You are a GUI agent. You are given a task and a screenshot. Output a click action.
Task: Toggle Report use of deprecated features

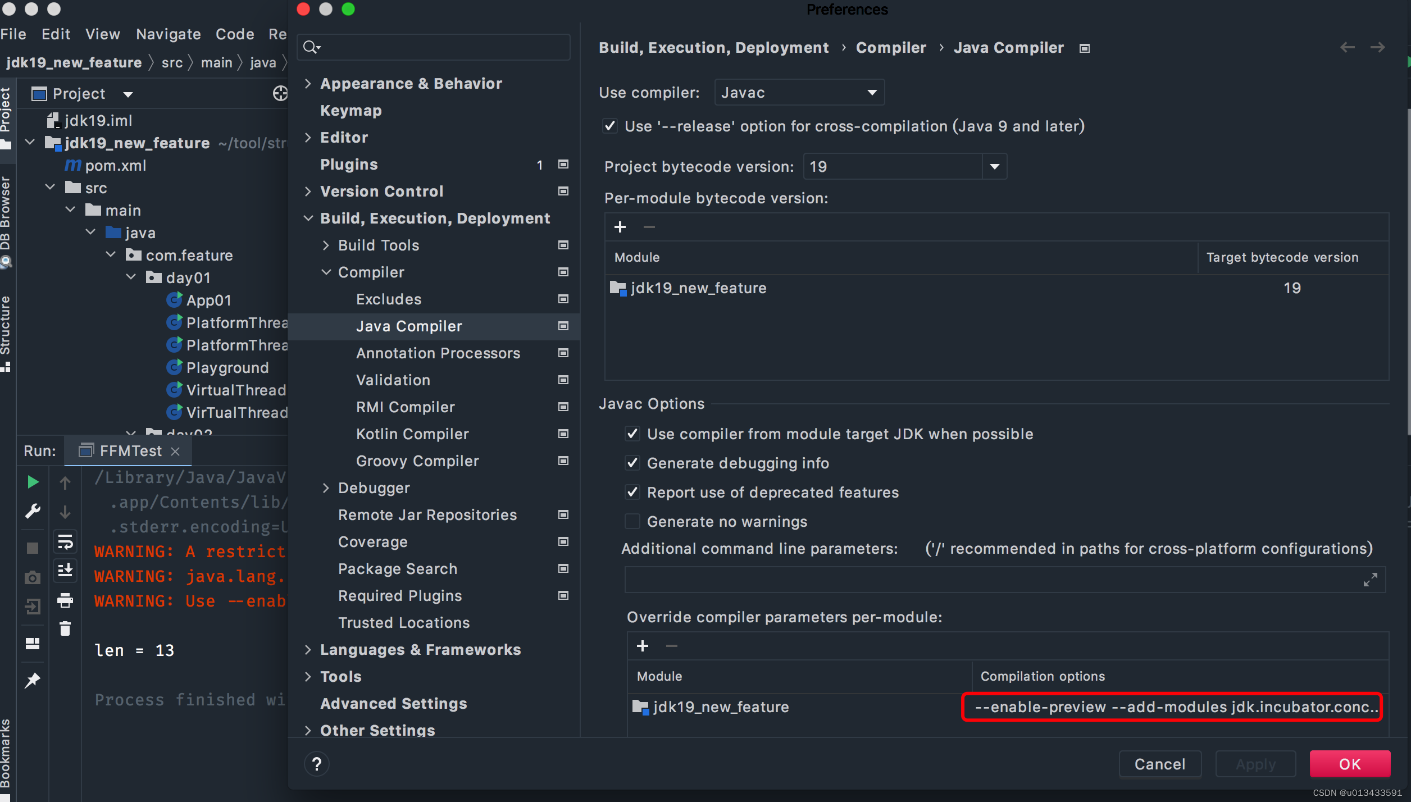[632, 492]
